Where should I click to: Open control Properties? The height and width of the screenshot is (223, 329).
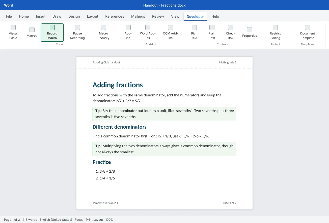[x=250, y=32]
